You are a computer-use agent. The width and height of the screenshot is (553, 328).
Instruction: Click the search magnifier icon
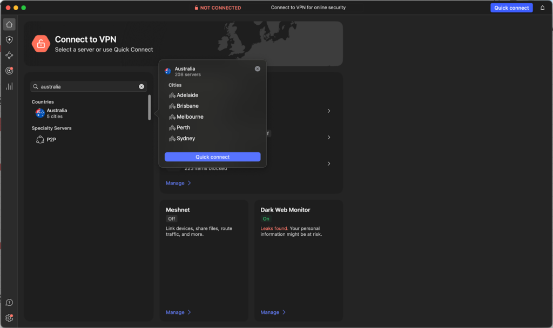click(36, 87)
